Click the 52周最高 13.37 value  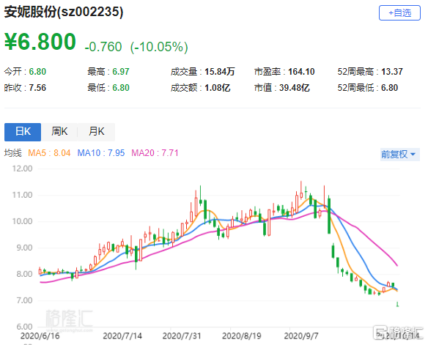[x=392, y=72]
